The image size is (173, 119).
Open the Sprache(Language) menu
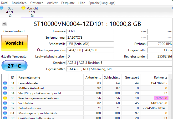click(102, 3)
